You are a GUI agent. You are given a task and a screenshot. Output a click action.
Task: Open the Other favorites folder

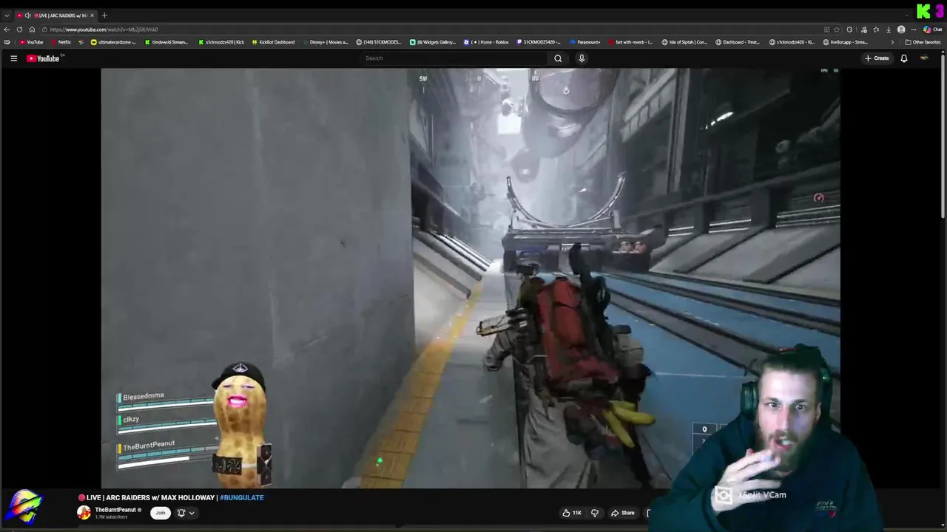(923, 42)
